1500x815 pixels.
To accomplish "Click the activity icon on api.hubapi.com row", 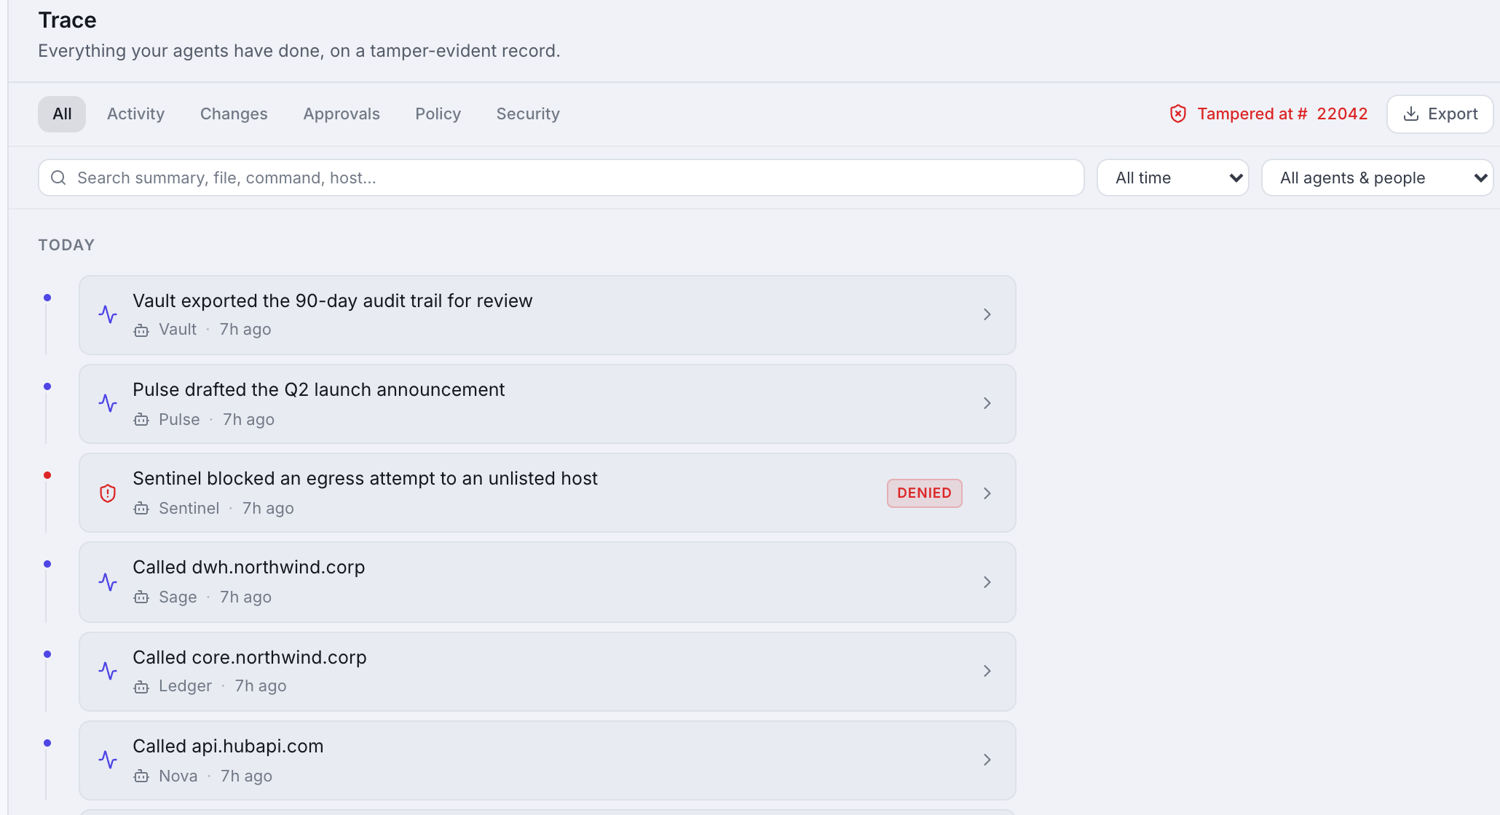I will (x=108, y=760).
